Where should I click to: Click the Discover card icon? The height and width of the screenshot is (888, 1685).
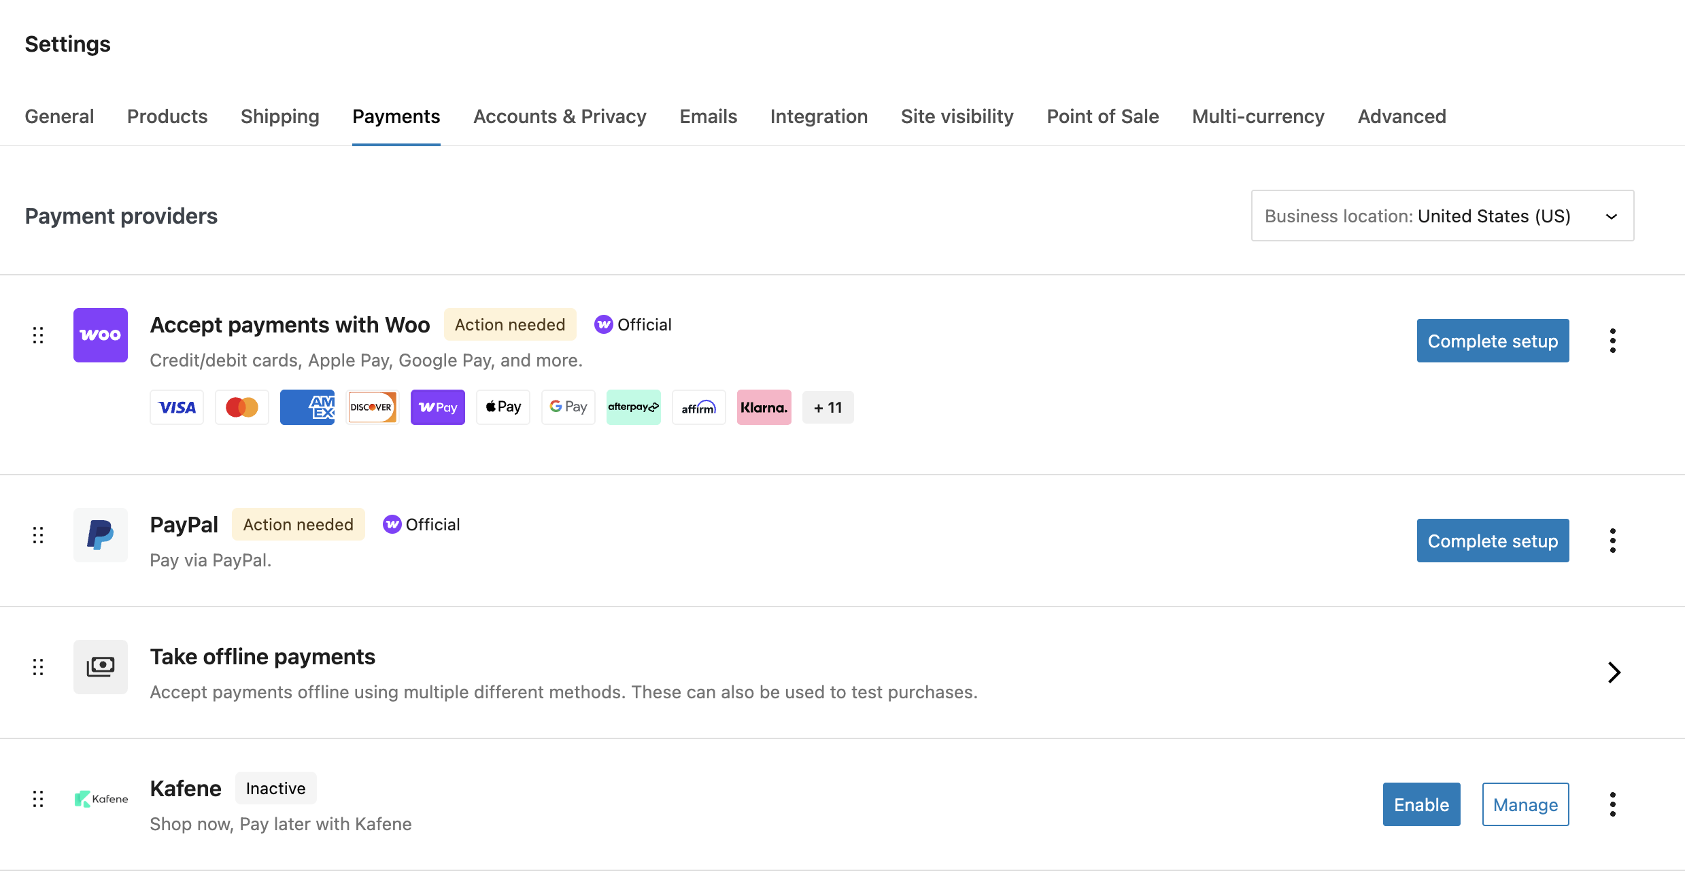[373, 407]
